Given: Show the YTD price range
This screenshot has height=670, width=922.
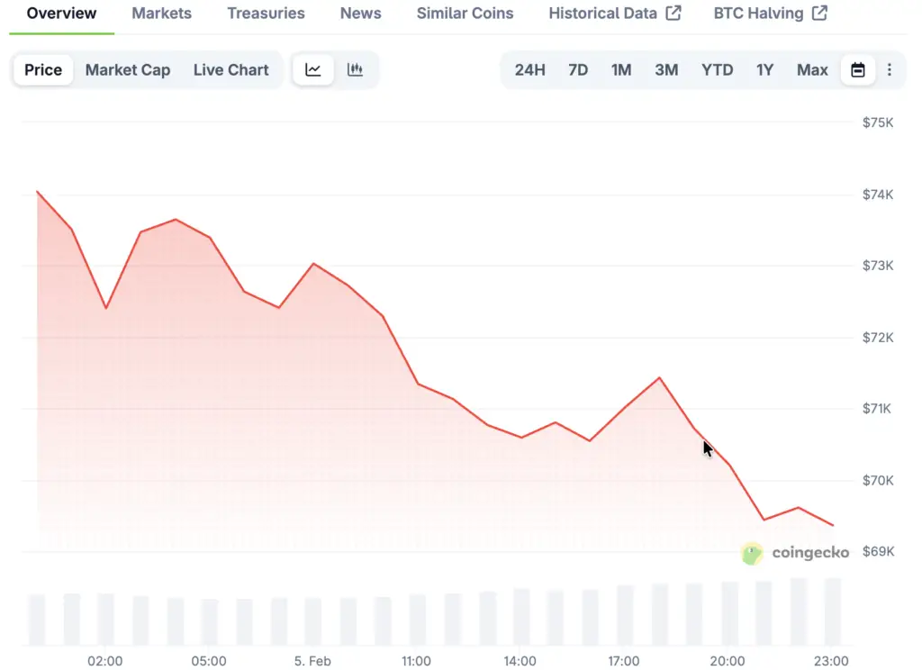Looking at the screenshot, I should 718,70.
